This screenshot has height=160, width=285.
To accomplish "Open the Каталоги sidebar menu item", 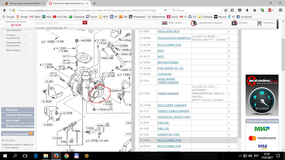I will coord(18,110).
